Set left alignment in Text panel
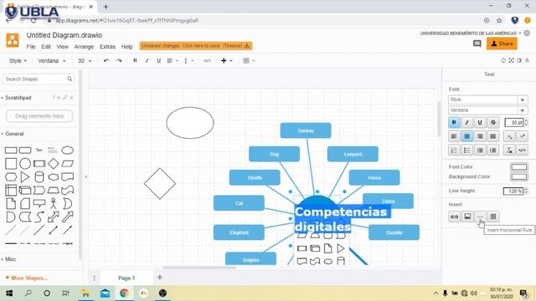 pos(454,136)
